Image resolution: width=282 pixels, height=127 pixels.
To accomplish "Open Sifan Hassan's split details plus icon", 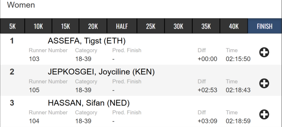I will coord(264,114).
